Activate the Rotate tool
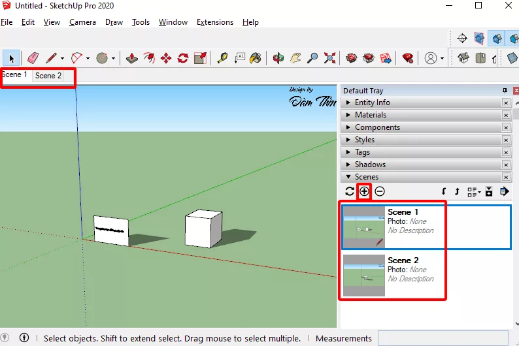 [x=183, y=59]
